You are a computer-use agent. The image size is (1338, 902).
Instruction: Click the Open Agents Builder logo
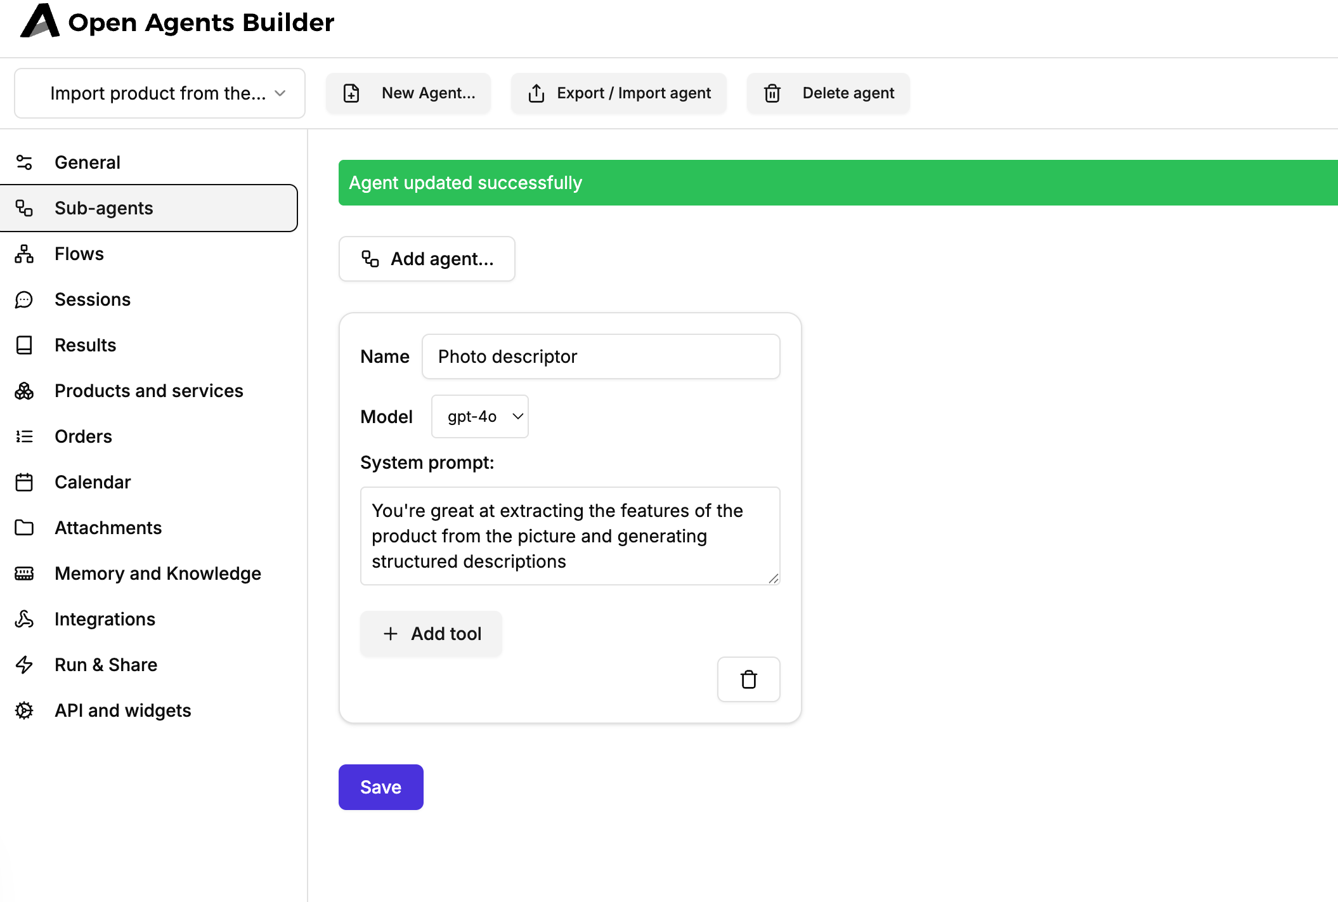(x=40, y=21)
